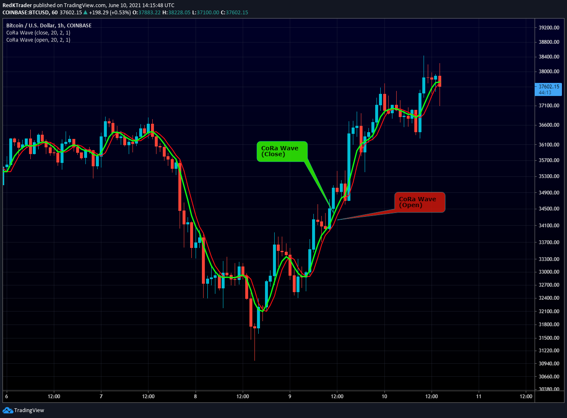Click the date label 11 on time axis

[479, 397]
